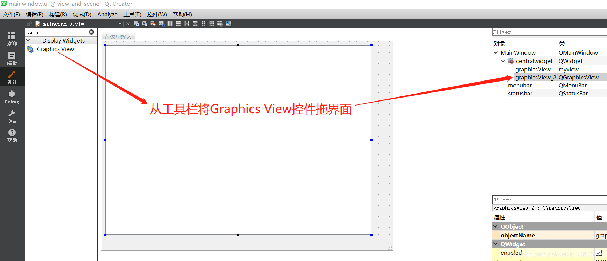The width and height of the screenshot is (607, 261).
Task: Select the Edit Buddies tool
Action: click(153, 24)
